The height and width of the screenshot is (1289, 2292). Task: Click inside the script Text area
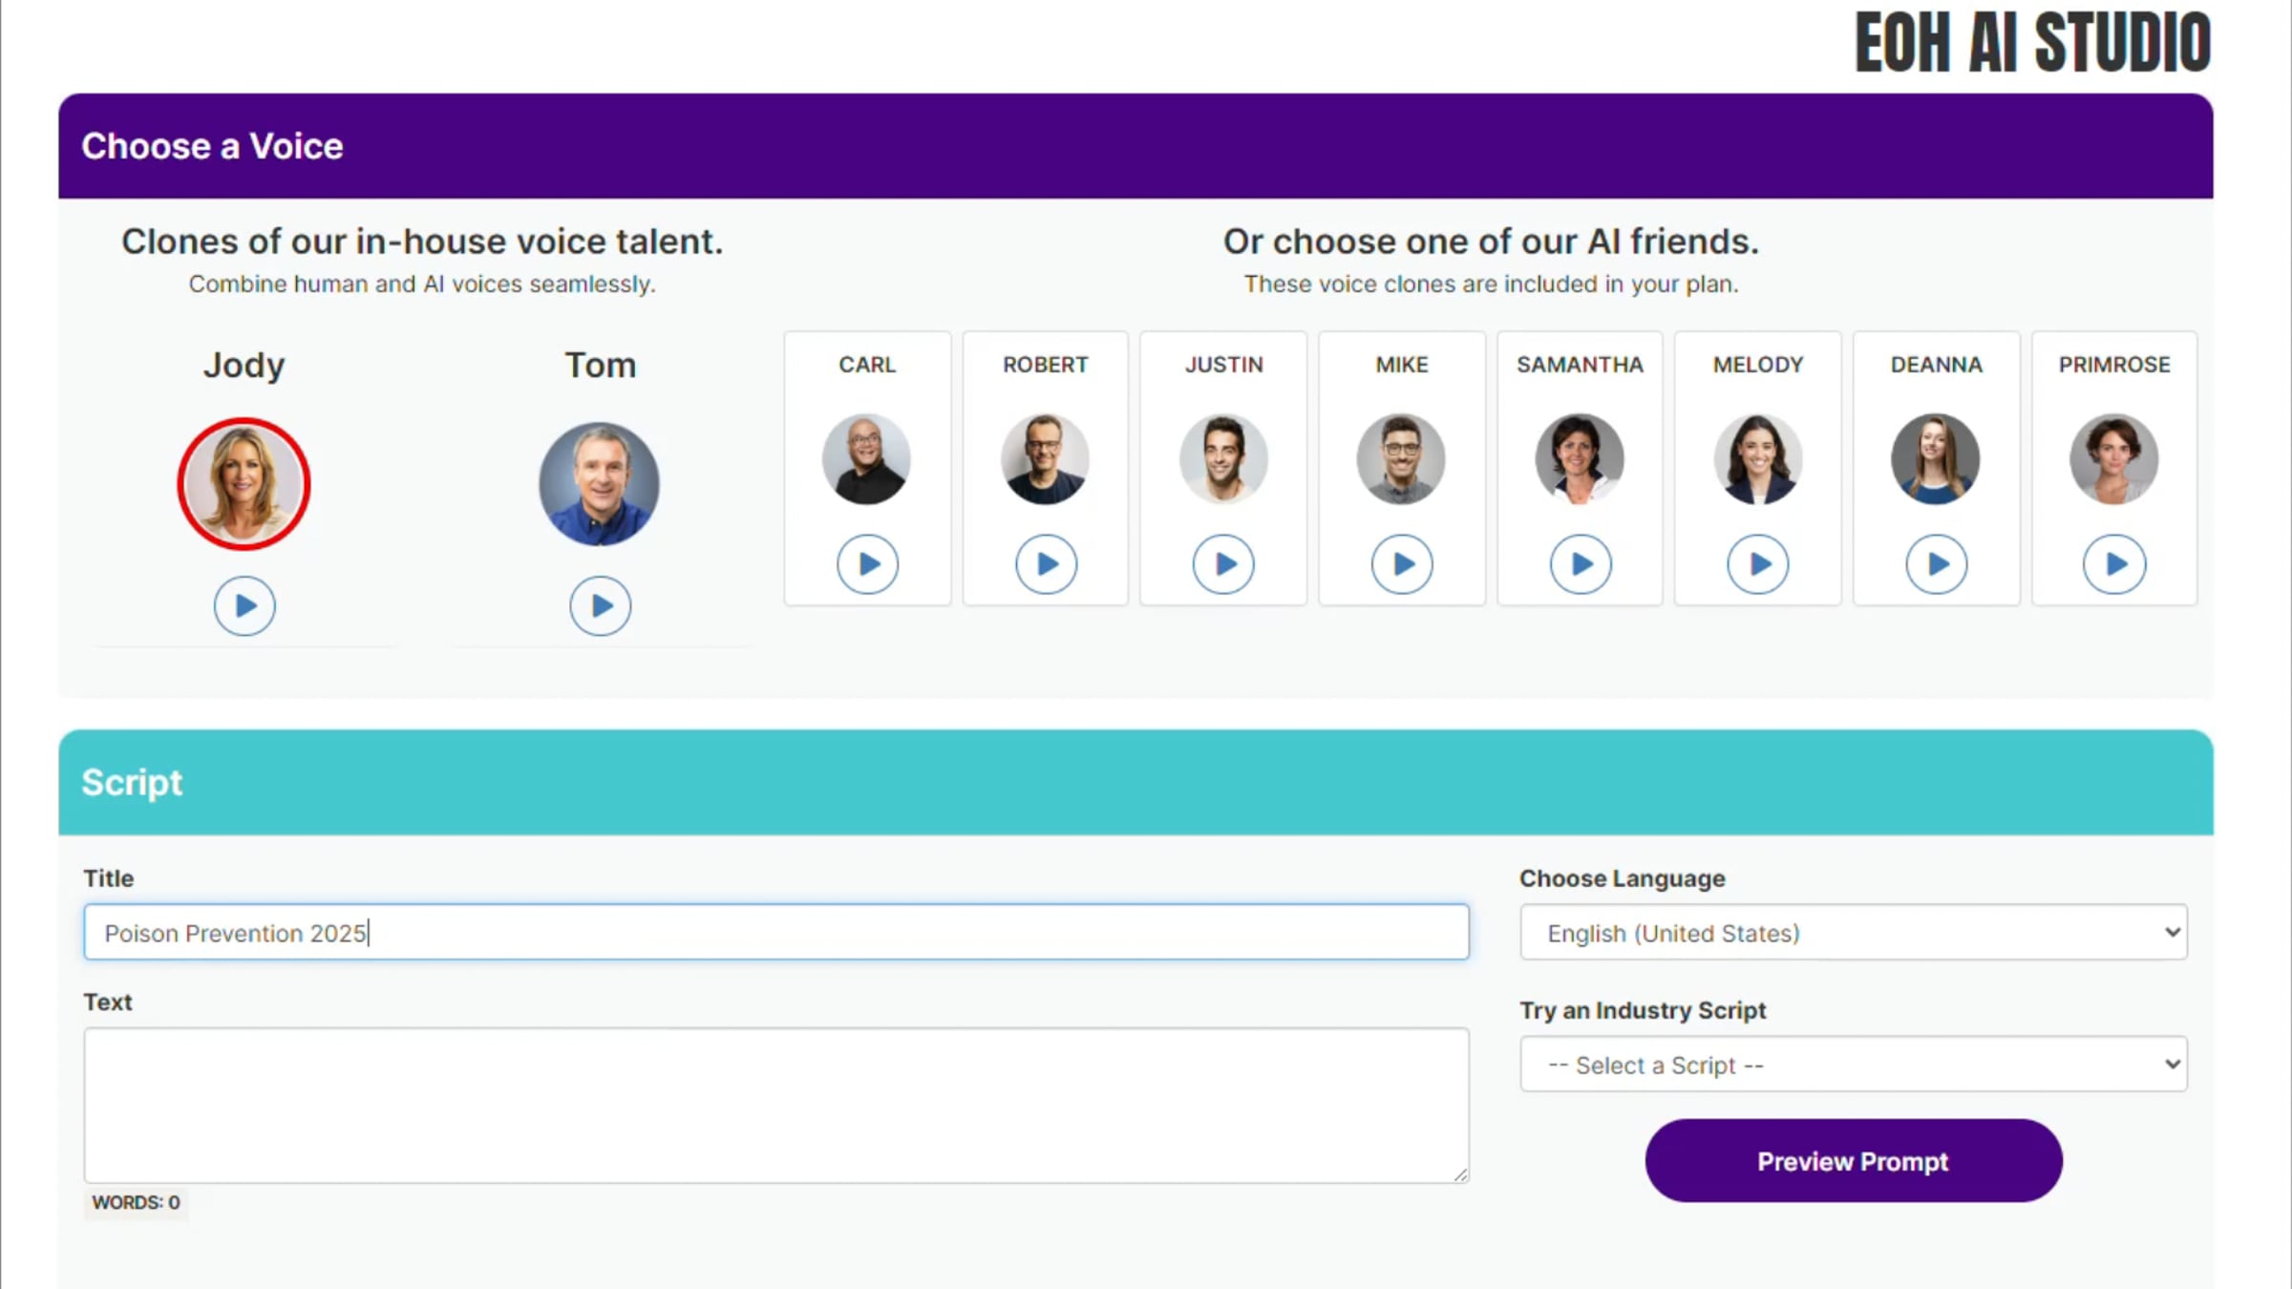coord(775,1105)
